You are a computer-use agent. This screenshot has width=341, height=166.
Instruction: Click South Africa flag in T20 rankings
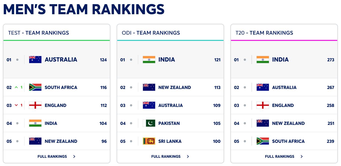point(263,141)
